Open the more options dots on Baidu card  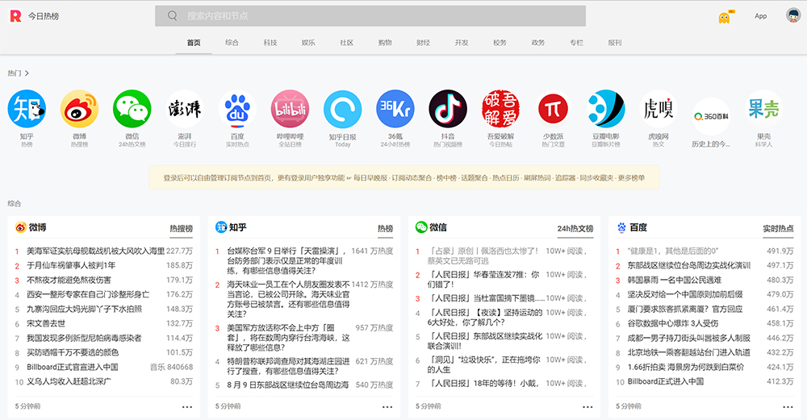pos(788,407)
